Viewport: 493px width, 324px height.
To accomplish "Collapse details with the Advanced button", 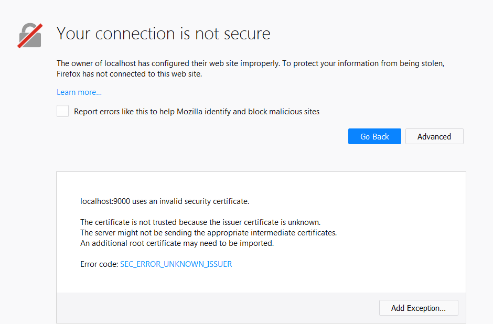I will (434, 136).
